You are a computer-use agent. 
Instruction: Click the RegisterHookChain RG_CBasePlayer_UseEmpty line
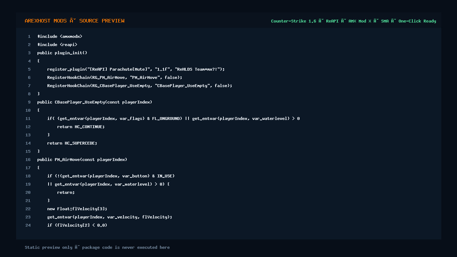coord(140,86)
